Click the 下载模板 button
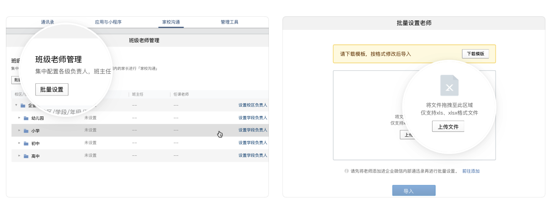The image size is (554, 212). tap(476, 54)
